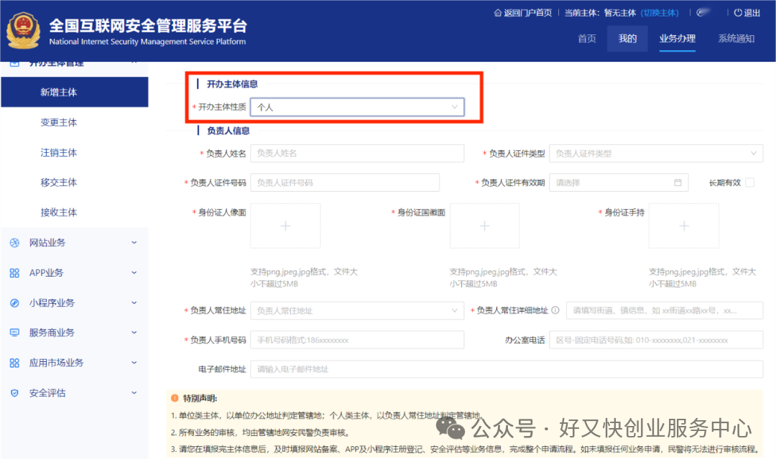Click the orange warning icon beside 特别声明
776x459 pixels.
point(175,398)
